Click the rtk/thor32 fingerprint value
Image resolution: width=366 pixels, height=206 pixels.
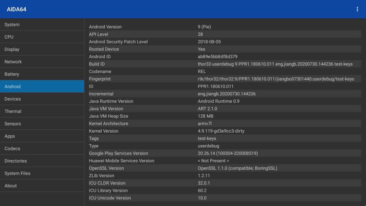tap(276, 79)
